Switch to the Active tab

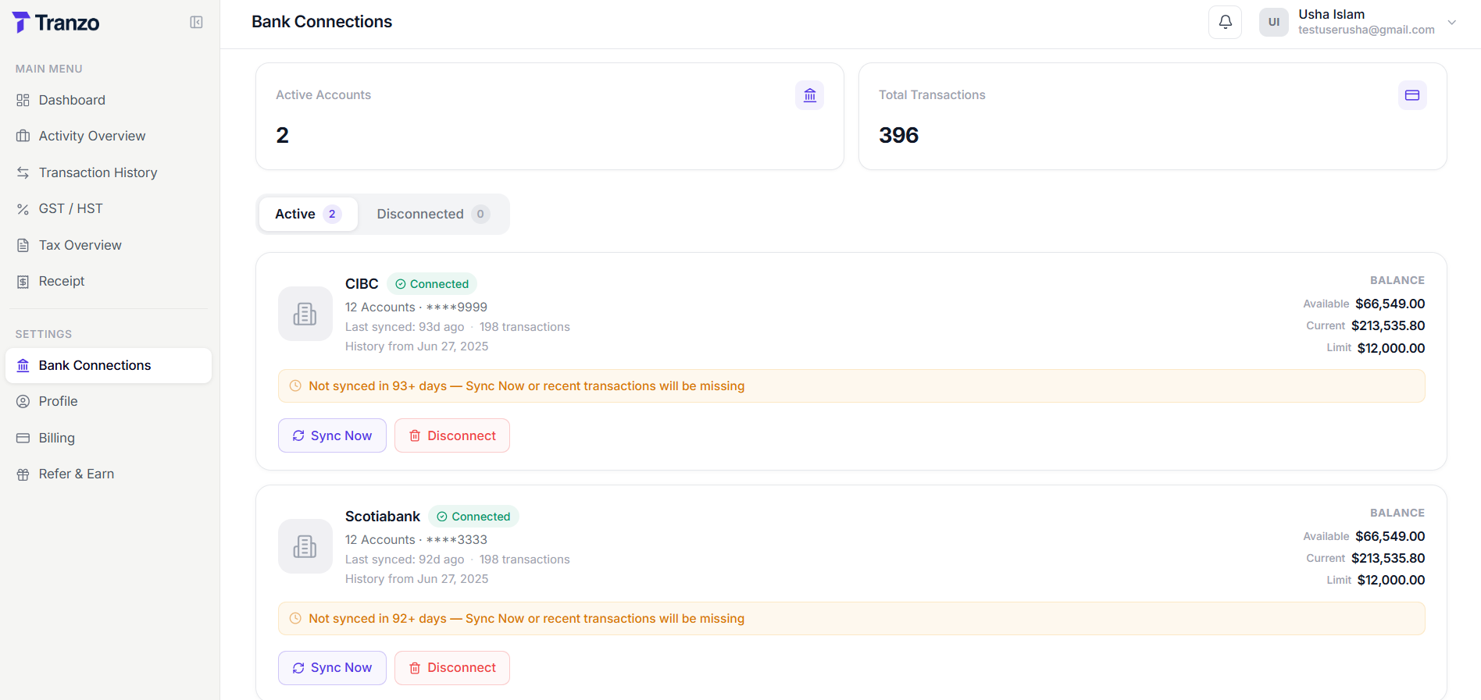click(308, 214)
